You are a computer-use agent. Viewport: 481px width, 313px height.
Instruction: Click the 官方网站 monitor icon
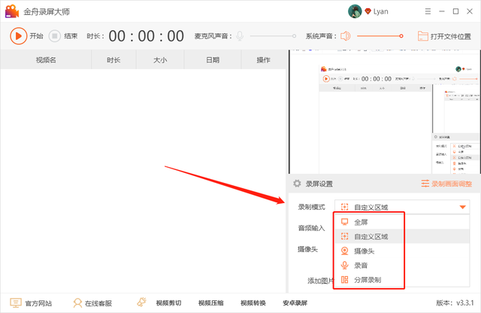[x=15, y=303]
